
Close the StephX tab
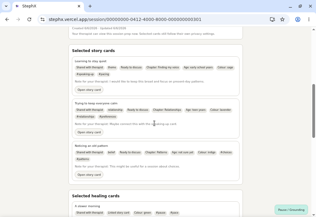click(x=79, y=6)
